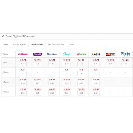The width and height of the screenshot is (133, 133).
Task: Switch to TürkPos Ayarları tab
Action: 19,44
